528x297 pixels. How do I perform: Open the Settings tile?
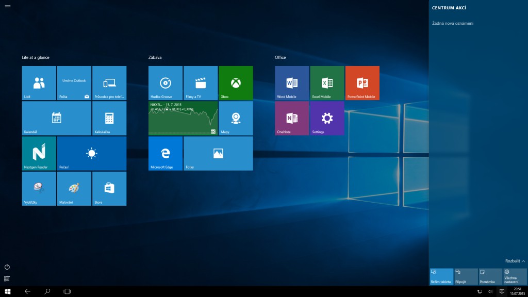point(327,118)
